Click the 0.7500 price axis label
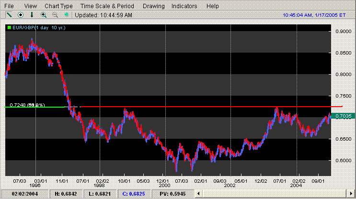The image size is (356, 199). (x=343, y=96)
